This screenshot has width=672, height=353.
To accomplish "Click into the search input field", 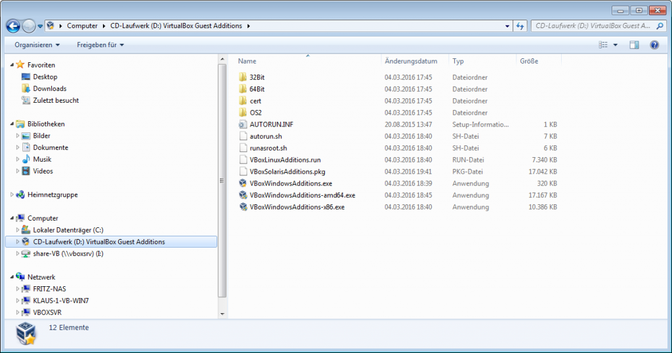I will pyautogui.click(x=593, y=26).
